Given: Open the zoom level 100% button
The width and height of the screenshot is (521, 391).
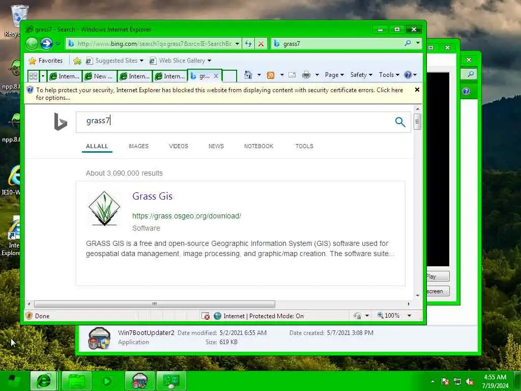Looking at the screenshot, I should 389,315.
